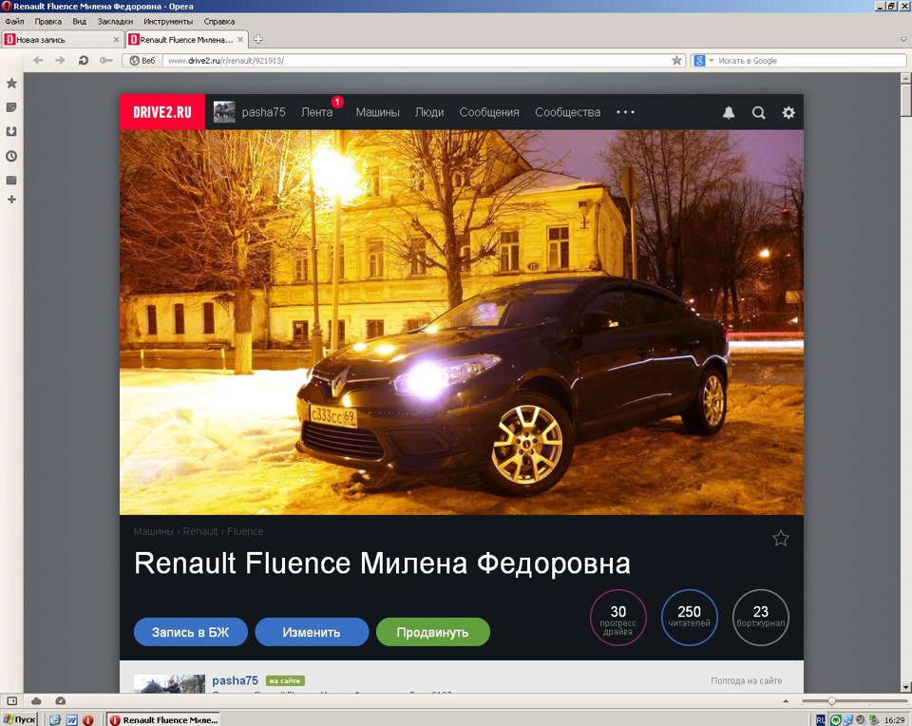Image resolution: width=912 pixels, height=726 pixels.
Task: Open the password wand key icon
Action: point(105,61)
